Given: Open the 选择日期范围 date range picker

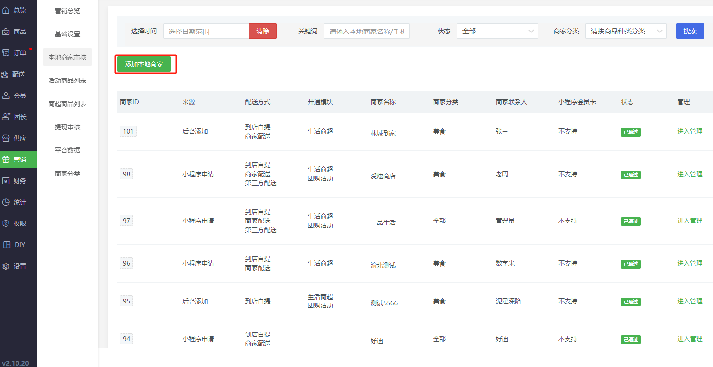Looking at the screenshot, I should click(x=206, y=31).
